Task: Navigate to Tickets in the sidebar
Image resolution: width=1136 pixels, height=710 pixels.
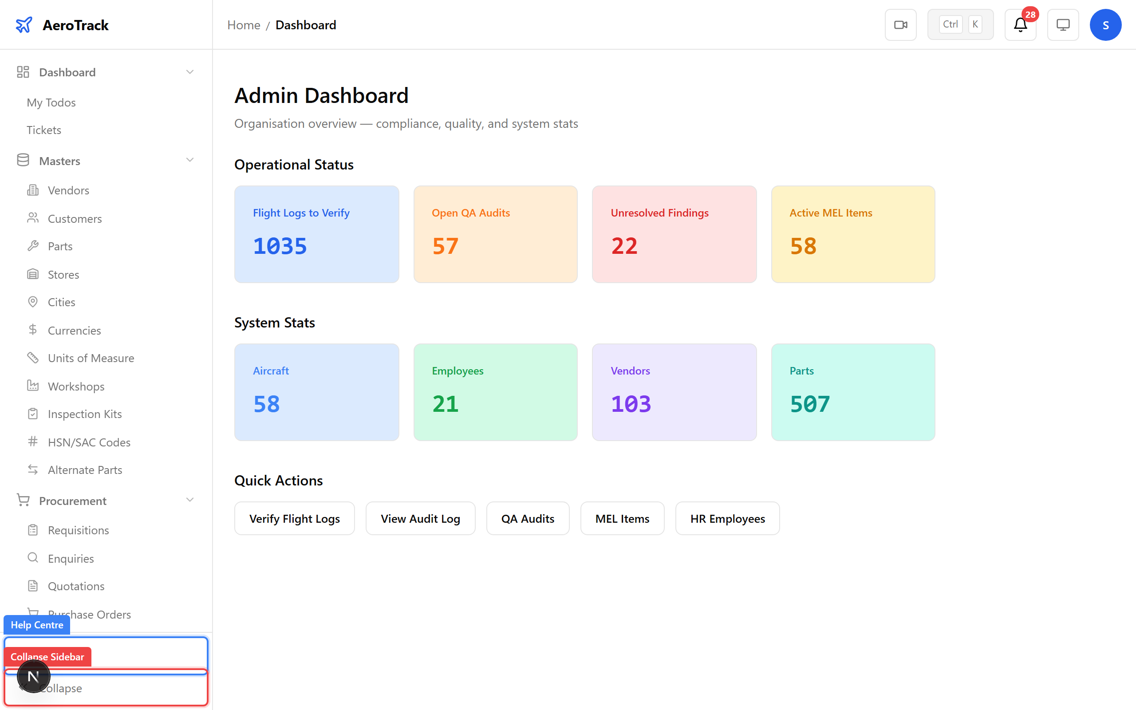Action: coord(43,130)
